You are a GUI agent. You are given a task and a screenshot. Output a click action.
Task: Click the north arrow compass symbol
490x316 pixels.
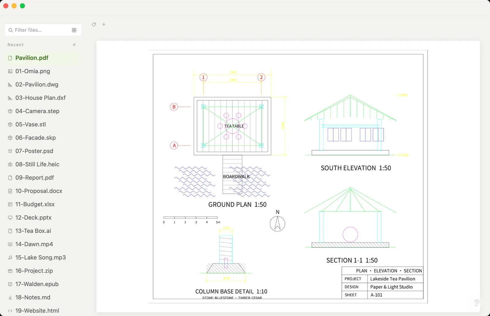coord(277,223)
